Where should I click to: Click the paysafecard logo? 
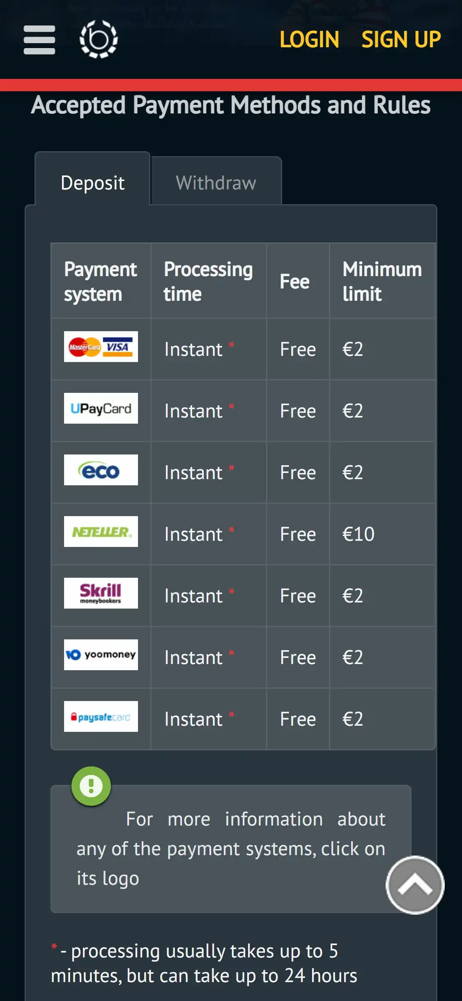[x=101, y=717]
